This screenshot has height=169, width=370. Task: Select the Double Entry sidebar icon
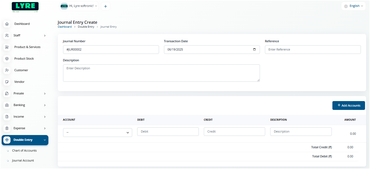pos(7,140)
